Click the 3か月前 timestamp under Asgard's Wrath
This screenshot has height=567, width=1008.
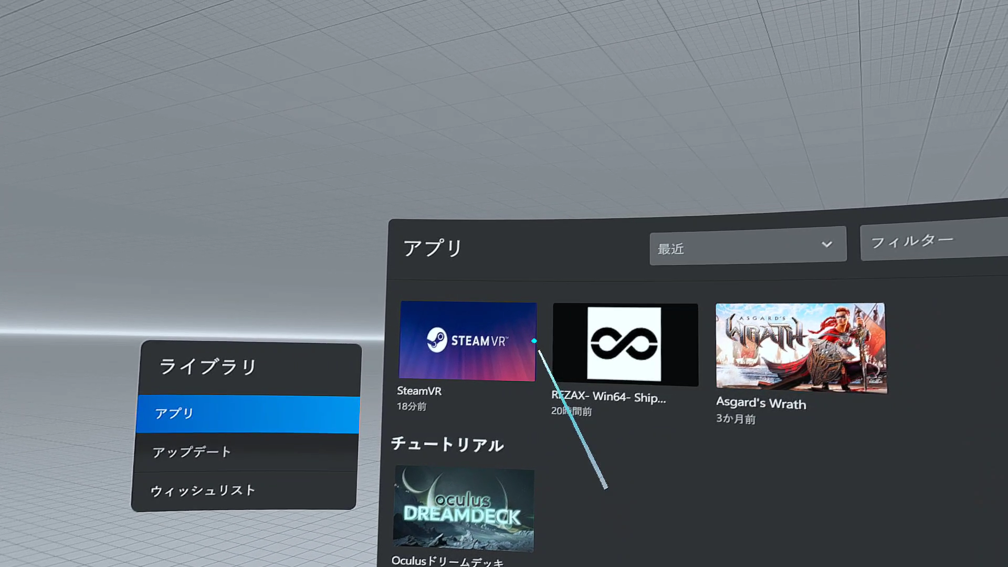tap(736, 419)
